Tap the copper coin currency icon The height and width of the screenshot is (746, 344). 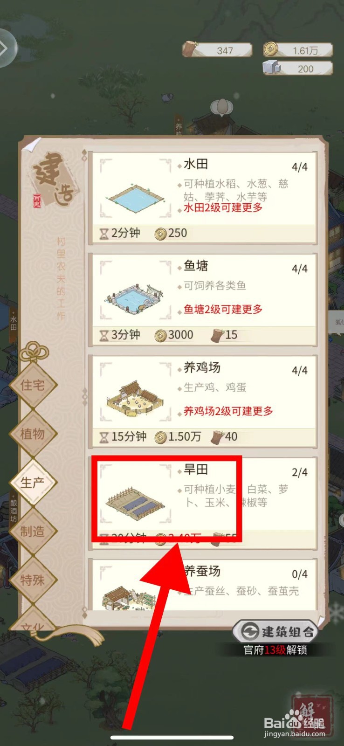[x=271, y=49]
